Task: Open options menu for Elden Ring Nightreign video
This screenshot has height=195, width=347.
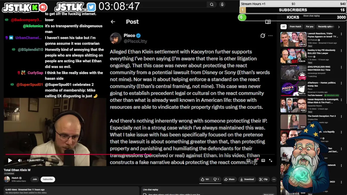Action: [x=341, y=67]
